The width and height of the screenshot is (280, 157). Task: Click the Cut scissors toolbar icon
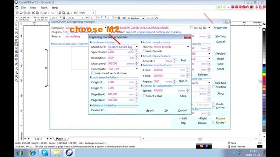(33, 13)
